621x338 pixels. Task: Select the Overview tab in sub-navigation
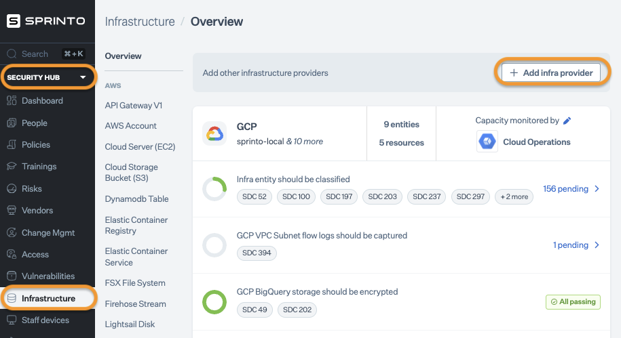[x=123, y=56]
